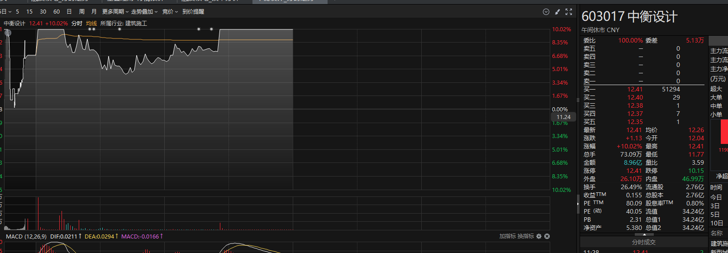This screenshot has height=253, width=728.
Task: Select the drawing brush tool icon
Action: coord(557,12)
